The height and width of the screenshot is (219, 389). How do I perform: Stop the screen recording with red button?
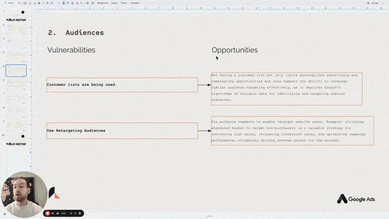(47, 213)
